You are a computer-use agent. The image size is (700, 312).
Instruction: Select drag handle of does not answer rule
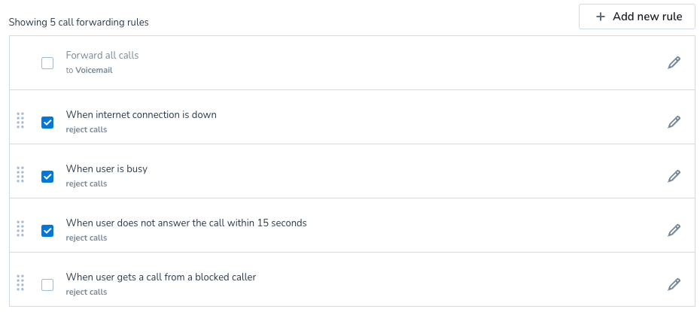(20, 229)
